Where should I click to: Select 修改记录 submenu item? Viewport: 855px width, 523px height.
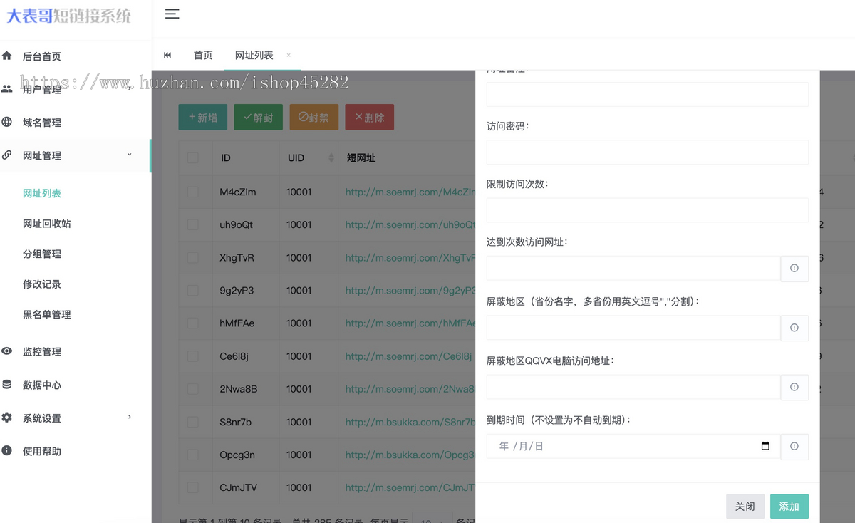41,284
